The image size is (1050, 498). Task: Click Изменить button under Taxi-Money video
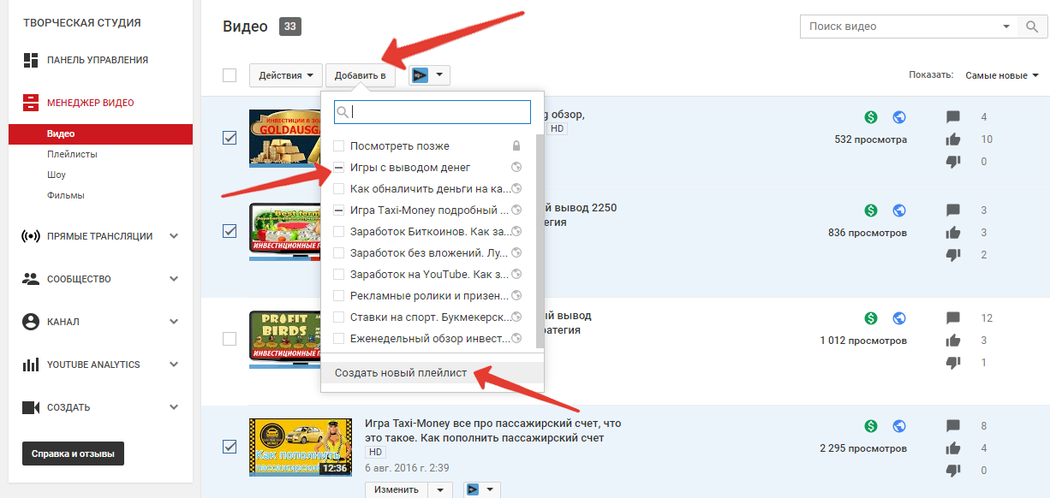(x=397, y=489)
